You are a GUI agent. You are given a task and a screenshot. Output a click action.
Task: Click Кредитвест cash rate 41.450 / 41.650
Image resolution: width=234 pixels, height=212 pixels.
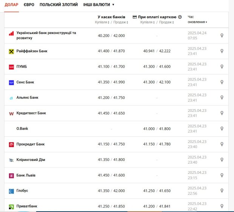coord(111,113)
